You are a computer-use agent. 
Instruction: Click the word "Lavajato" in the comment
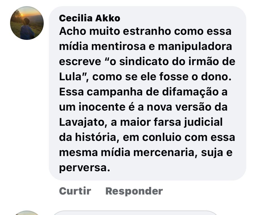[x=82, y=122]
